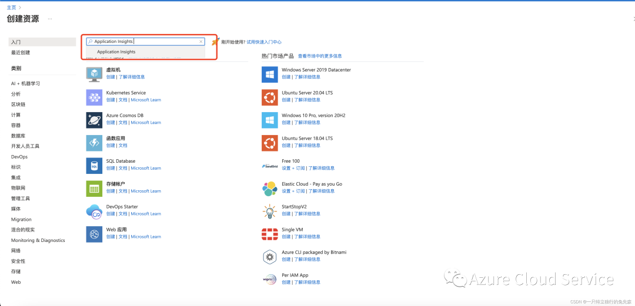
Task: Clear the search box with X button
Action: [201, 41]
